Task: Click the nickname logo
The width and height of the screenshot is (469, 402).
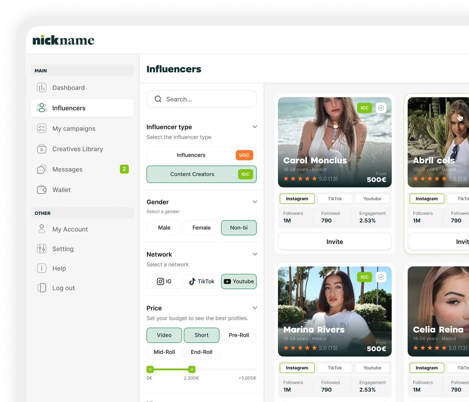Action: [63, 40]
